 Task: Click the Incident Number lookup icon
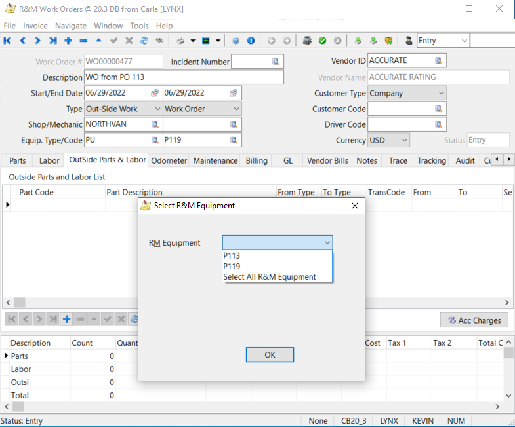click(x=276, y=62)
